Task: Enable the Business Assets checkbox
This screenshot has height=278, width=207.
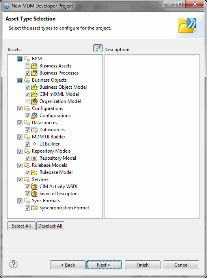Action: point(27,66)
